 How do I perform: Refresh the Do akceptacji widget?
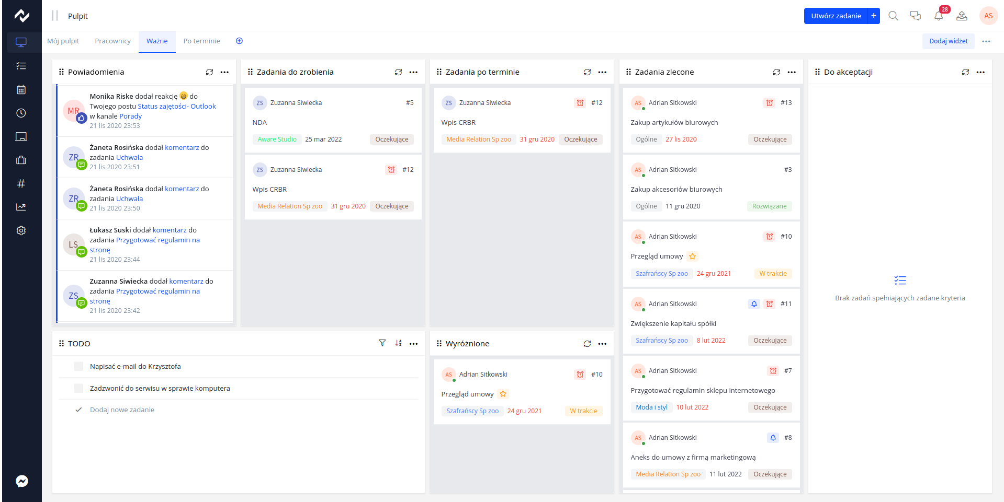(x=965, y=72)
